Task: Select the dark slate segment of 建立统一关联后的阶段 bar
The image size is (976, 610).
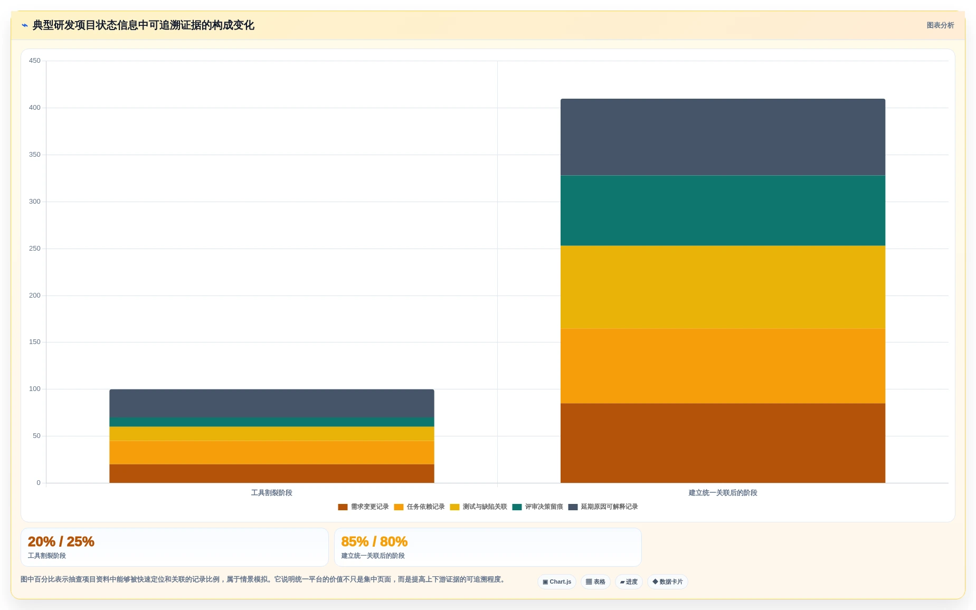Action: coord(723,137)
